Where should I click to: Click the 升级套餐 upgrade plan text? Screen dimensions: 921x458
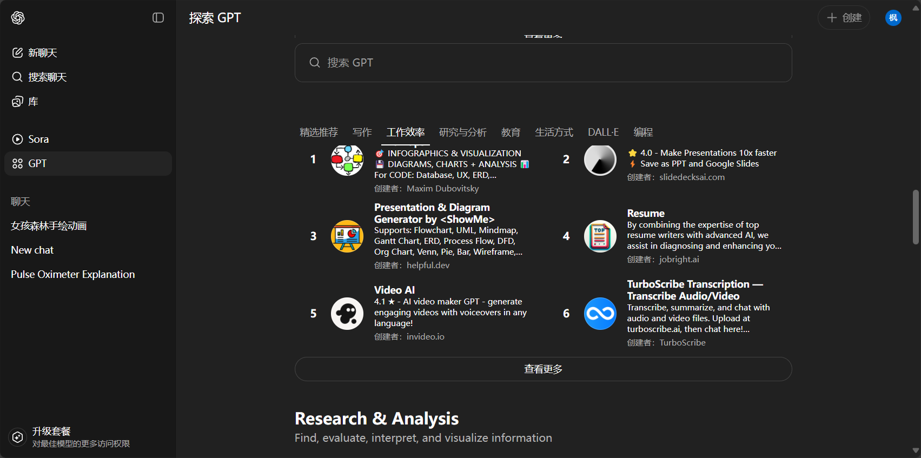point(51,431)
